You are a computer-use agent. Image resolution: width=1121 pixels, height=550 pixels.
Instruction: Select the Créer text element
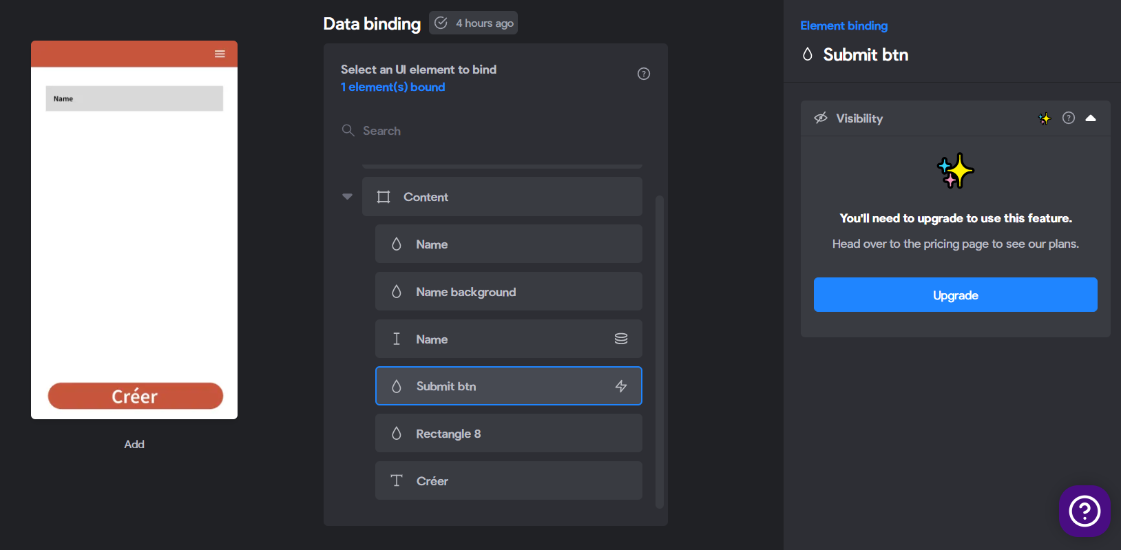(509, 480)
